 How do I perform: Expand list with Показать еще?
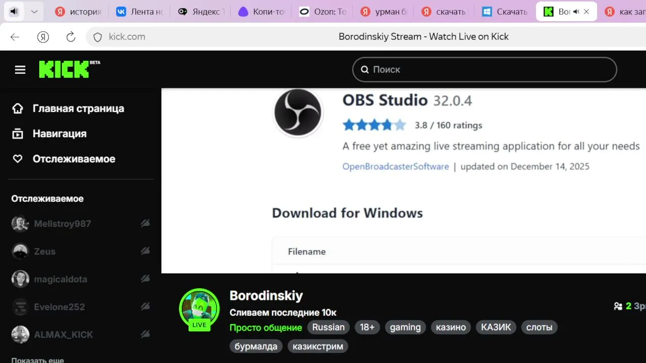tap(38, 360)
